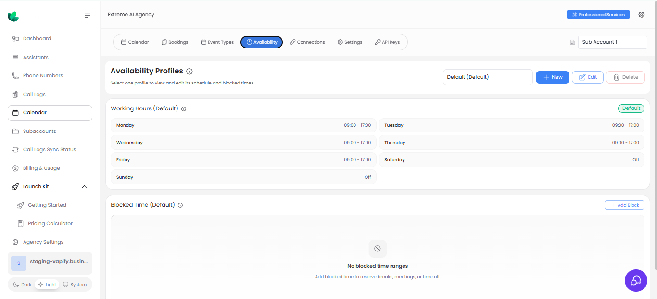The image size is (657, 299).
Task: Click the Delete profile button
Action: [x=625, y=77]
